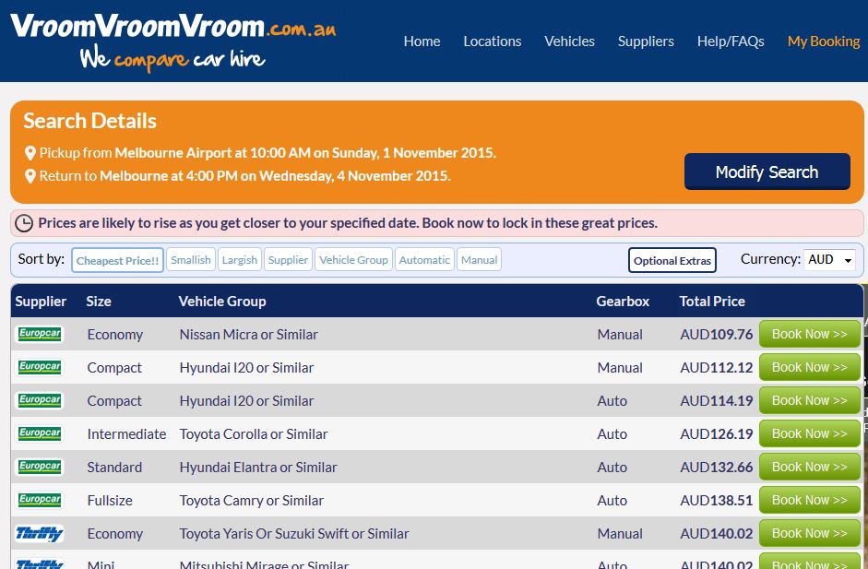Open the Currency AUD dropdown
The image size is (868, 569).
(829, 259)
